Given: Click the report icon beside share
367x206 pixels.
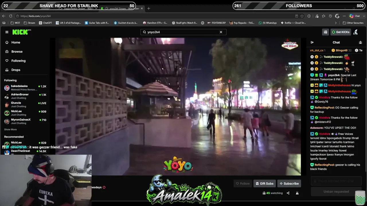Looking at the screenshot, I should [297, 193].
